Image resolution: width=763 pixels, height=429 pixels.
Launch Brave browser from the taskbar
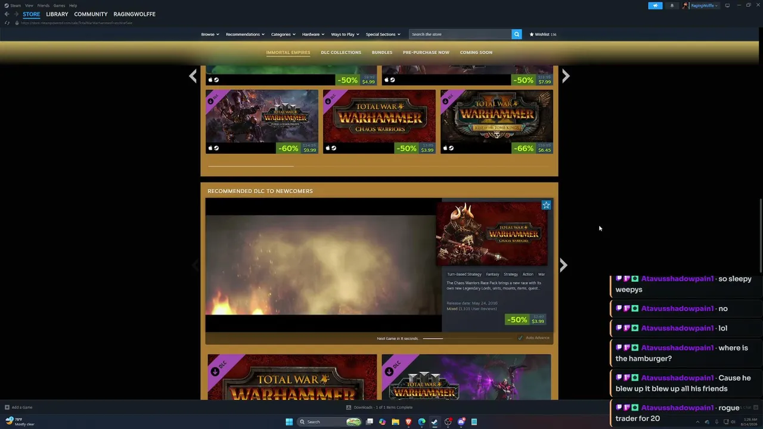[x=408, y=422]
